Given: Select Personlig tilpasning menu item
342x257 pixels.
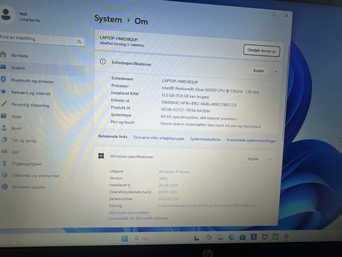Looking at the screenshot, I should tap(30, 105).
